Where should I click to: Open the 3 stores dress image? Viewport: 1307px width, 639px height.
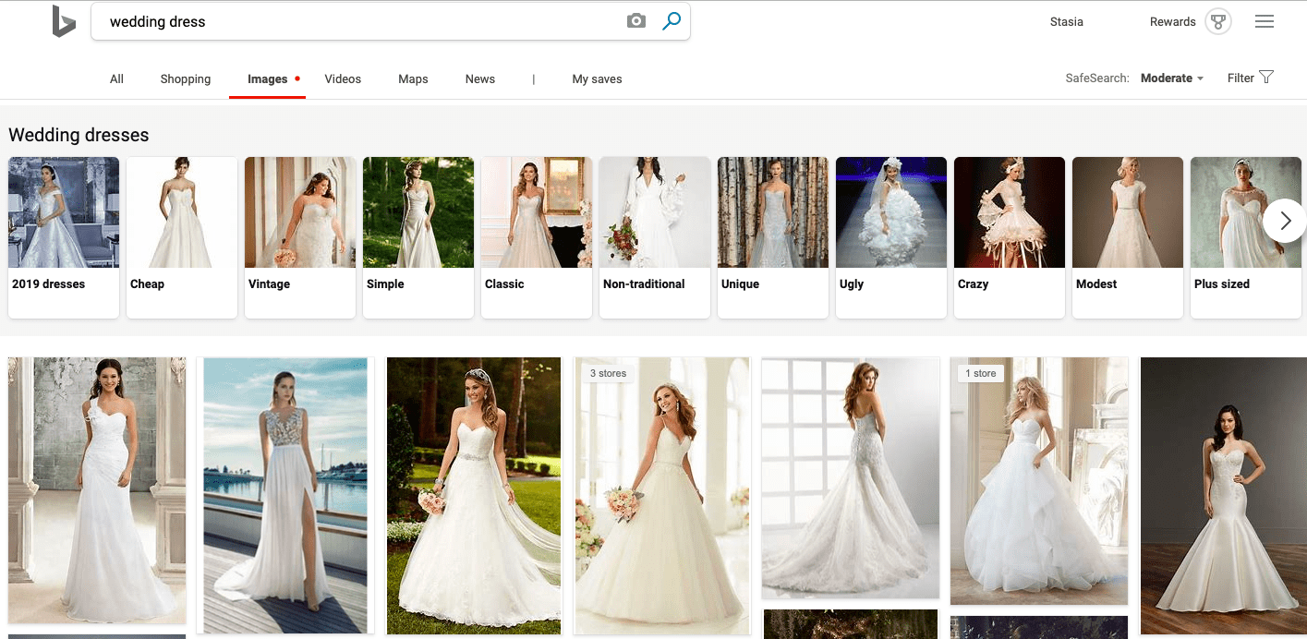662,496
